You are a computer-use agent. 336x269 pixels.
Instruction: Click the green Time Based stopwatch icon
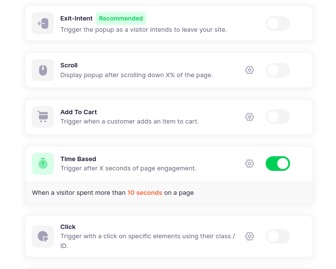tap(43, 164)
